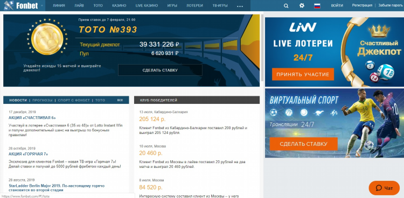Click the football players image on virtual sport banner

372,123
